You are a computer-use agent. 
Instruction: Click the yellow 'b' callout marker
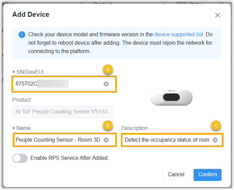pyautogui.click(x=108, y=126)
